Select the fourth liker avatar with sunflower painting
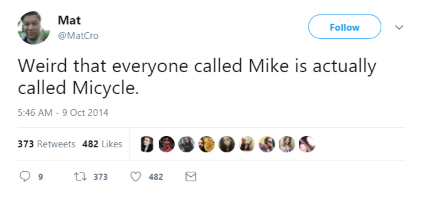The image size is (424, 200). 207,144
